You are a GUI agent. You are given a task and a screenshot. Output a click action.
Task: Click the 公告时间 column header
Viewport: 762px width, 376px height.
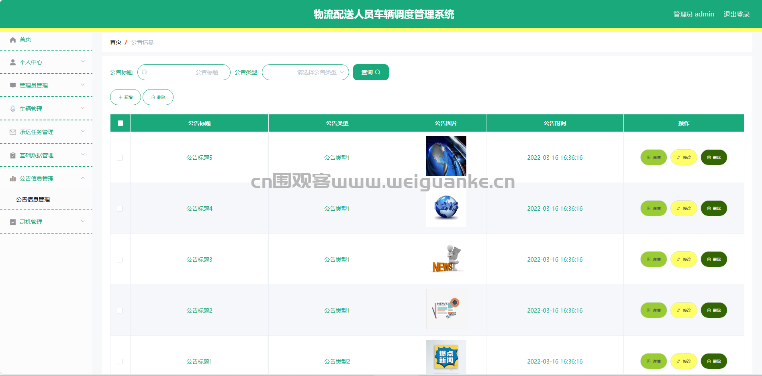coord(555,123)
